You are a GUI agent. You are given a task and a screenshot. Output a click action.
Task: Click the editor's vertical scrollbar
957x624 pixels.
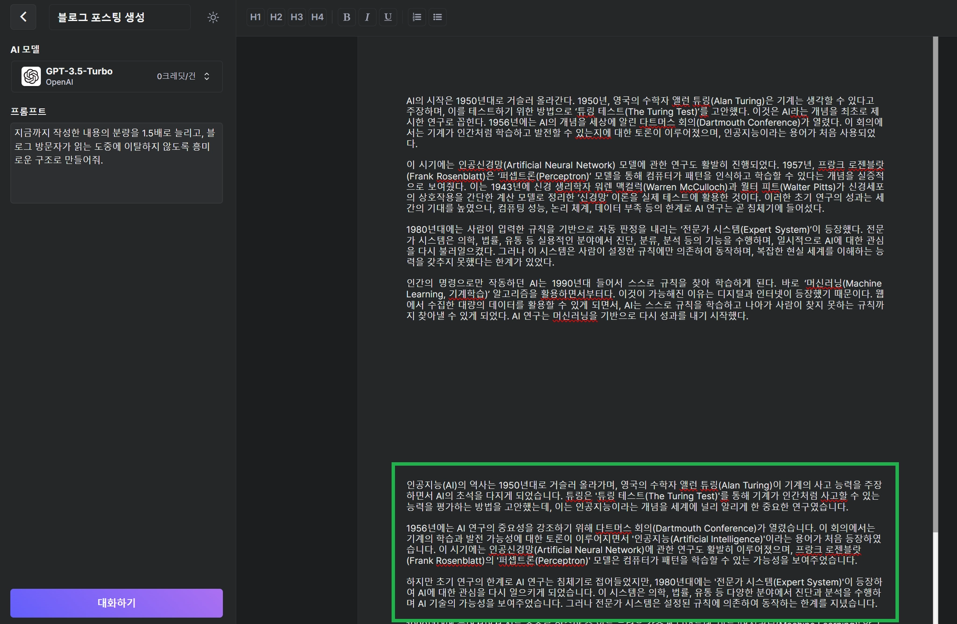pyautogui.click(x=935, y=280)
